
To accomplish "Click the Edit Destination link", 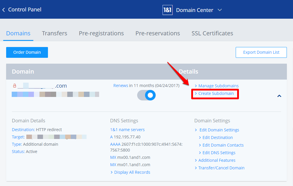I will coord(218,138).
